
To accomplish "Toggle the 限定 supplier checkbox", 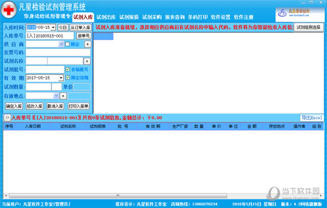I will (x=68, y=44).
